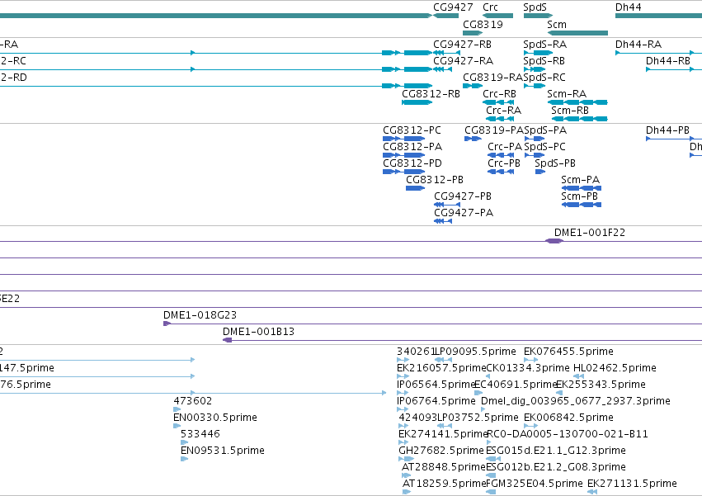The height and width of the screenshot is (496, 702).
Task: Click Dmel_dig_003965_0677_2937.3prime EST label
Action: [575, 401]
